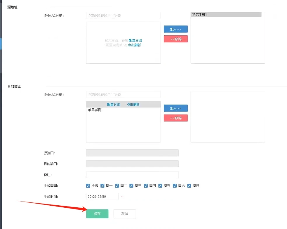Open 配置分组 link in 源地址 box
This screenshot has height=229, width=287.
135,41
